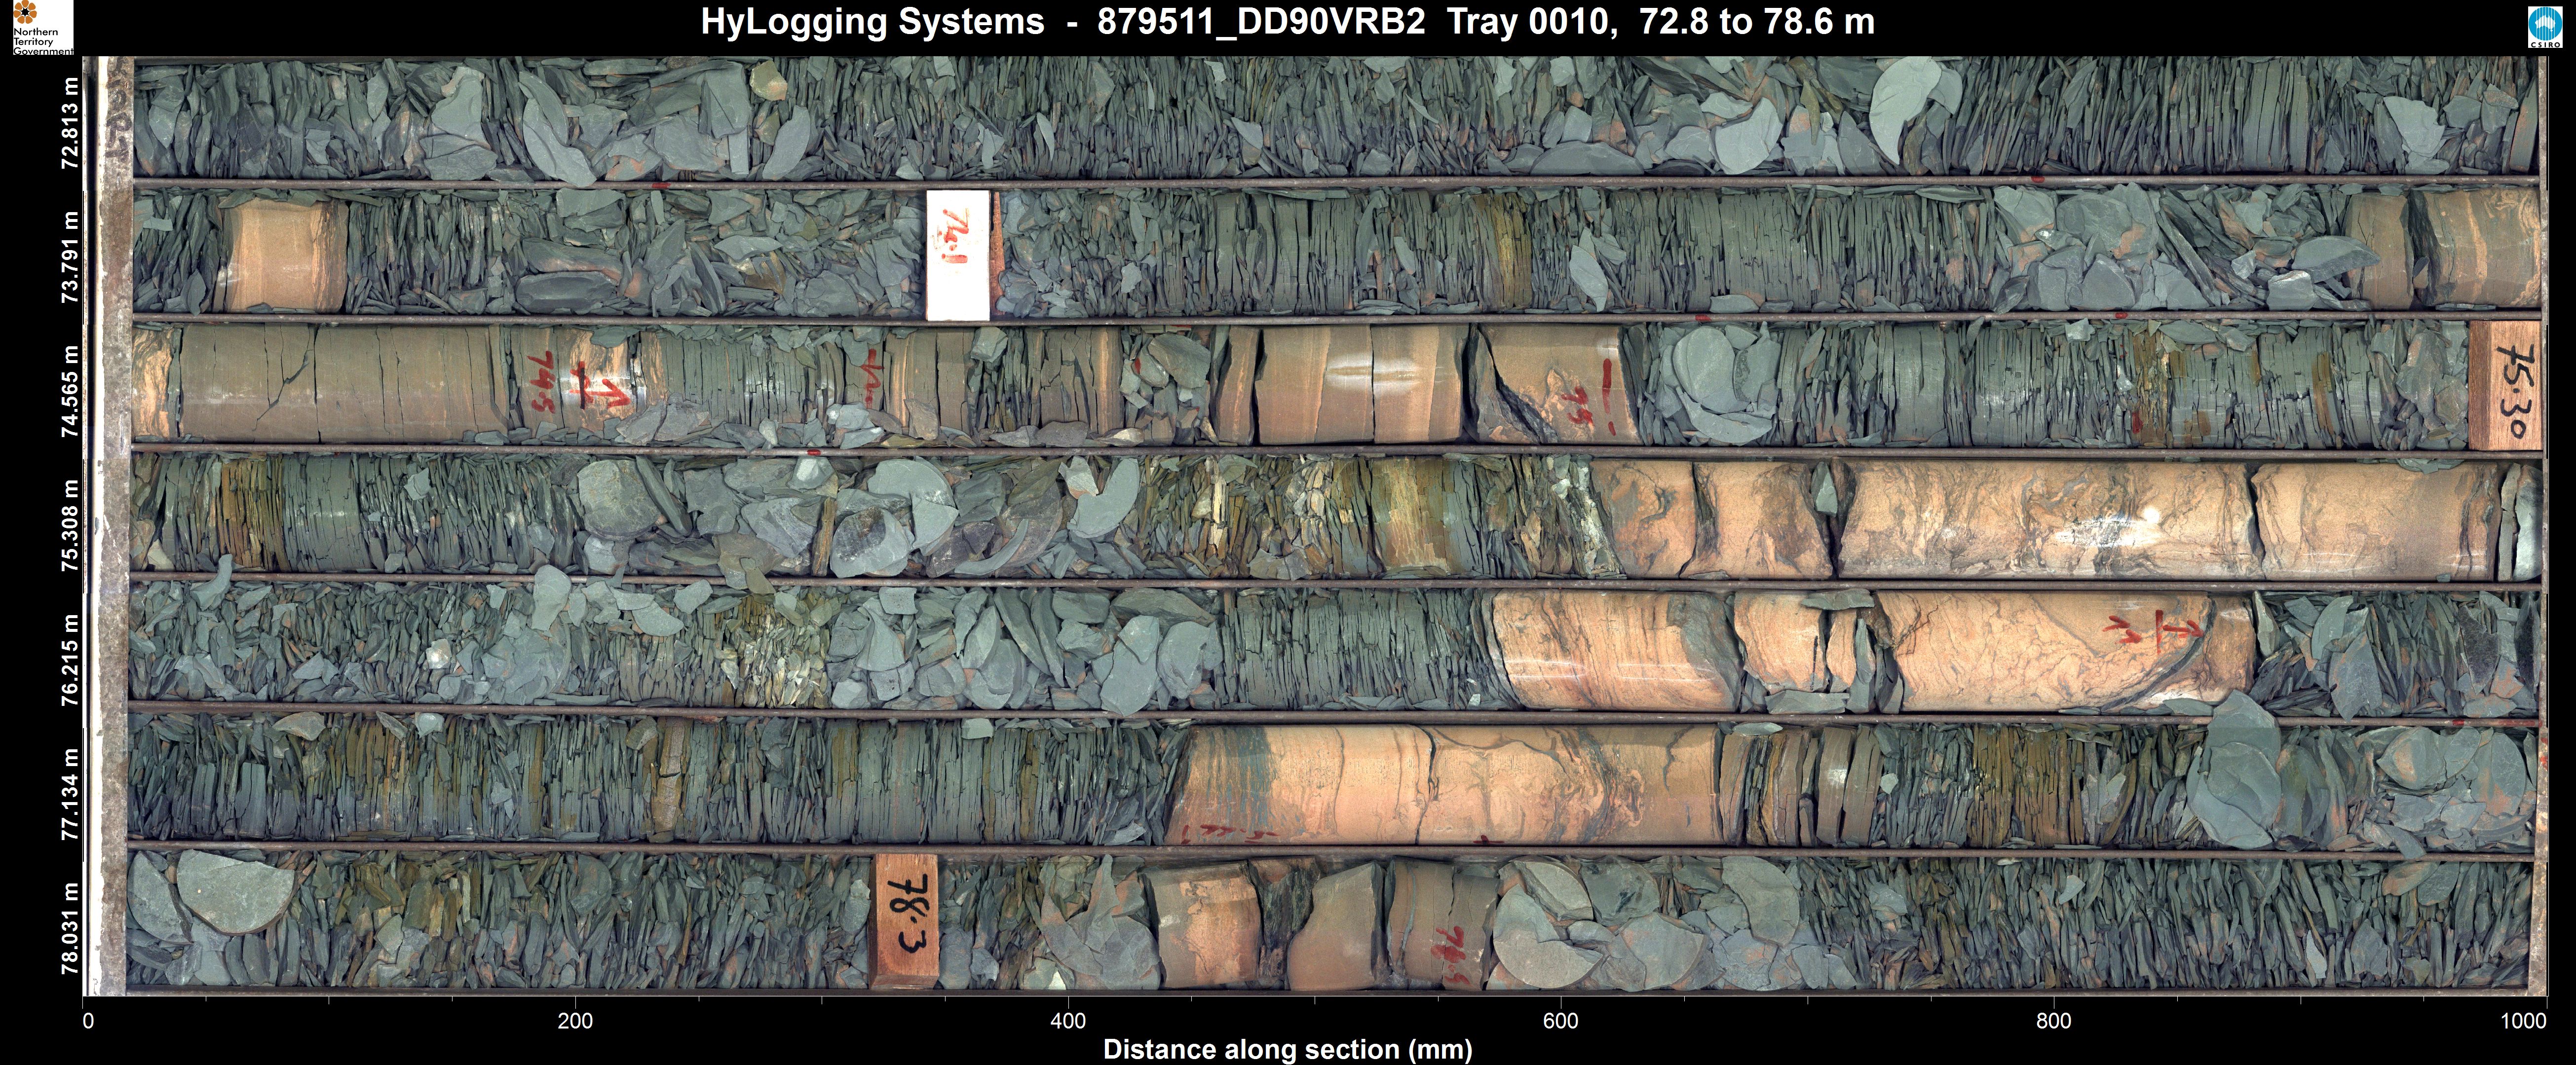Click the 600 tick on distance axis
Image resolution: width=2576 pixels, height=1065 pixels.
tap(1560, 1021)
